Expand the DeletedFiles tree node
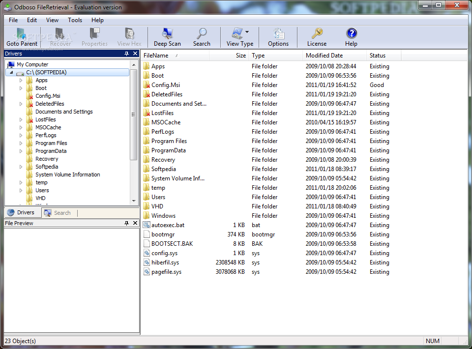This screenshot has height=349, width=472. (x=21, y=104)
